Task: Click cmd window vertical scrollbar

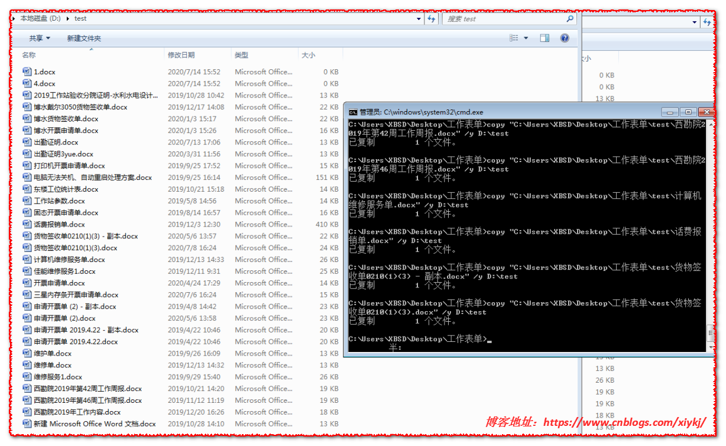Action: pos(711,235)
